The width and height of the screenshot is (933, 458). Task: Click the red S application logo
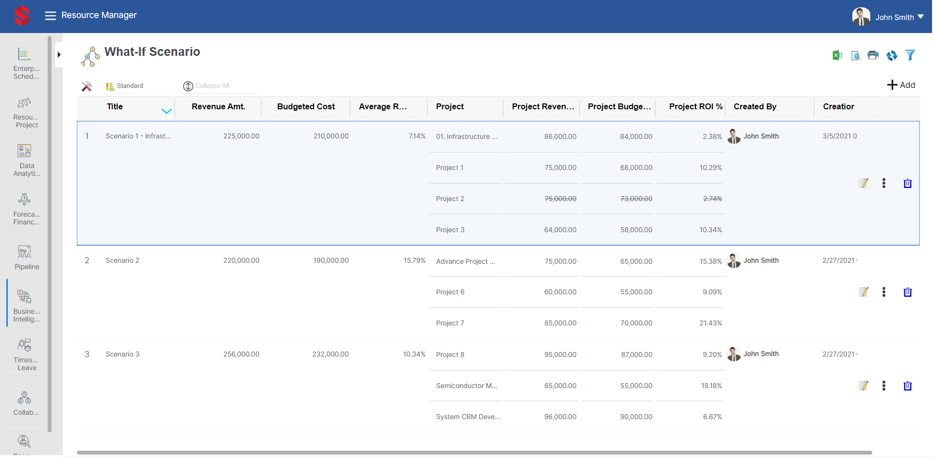[22, 16]
